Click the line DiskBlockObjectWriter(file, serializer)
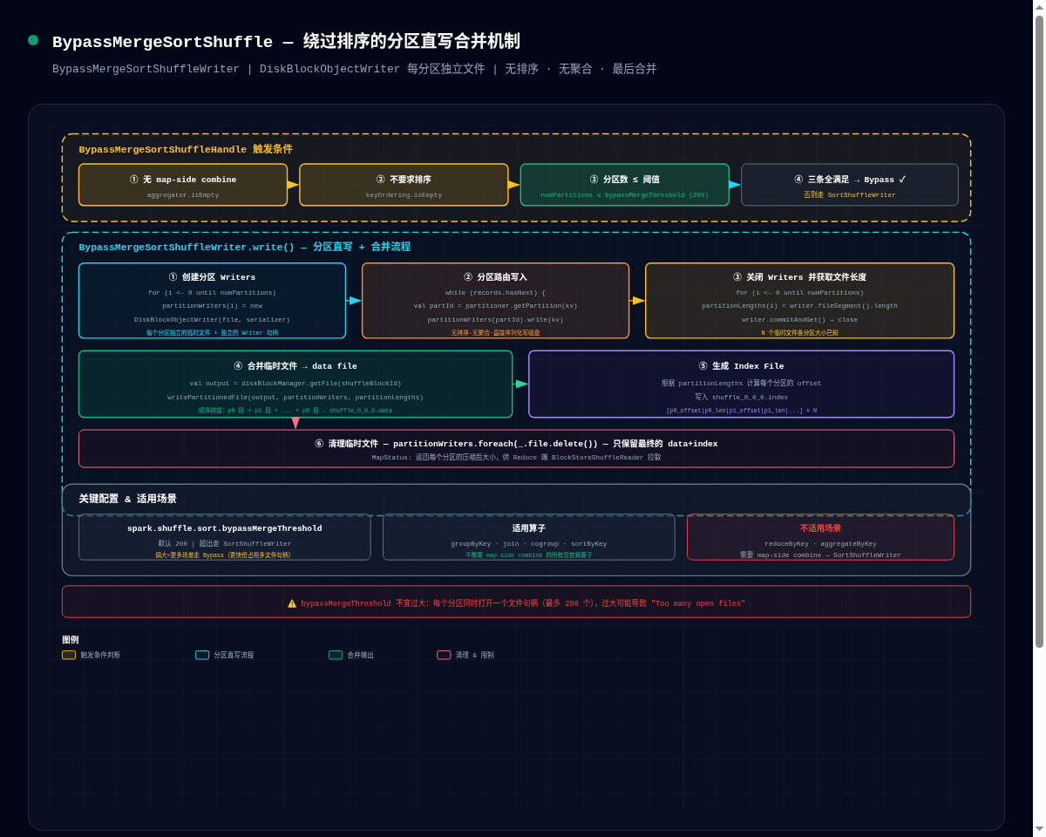Image resolution: width=1046 pixels, height=837 pixels. [x=212, y=320]
